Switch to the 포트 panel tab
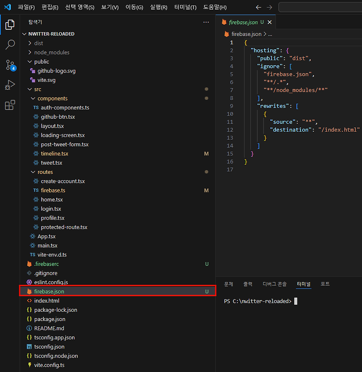Screen dimensions: 362x372 pos(325,284)
